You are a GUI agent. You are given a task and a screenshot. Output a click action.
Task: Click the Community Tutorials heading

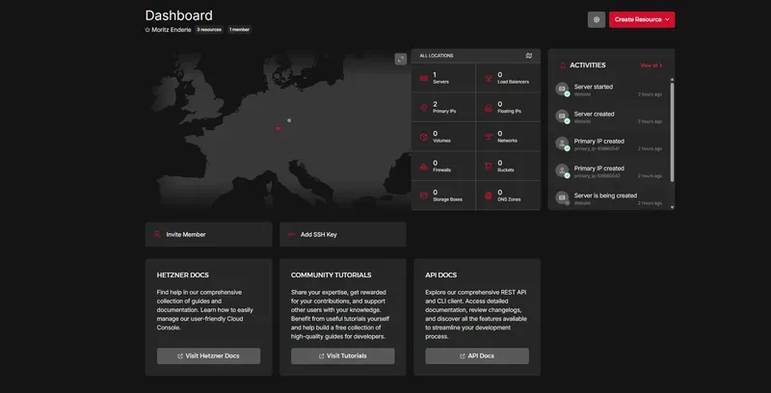click(331, 275)
